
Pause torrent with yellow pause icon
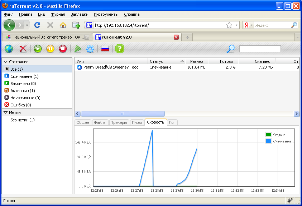(50, 49)
